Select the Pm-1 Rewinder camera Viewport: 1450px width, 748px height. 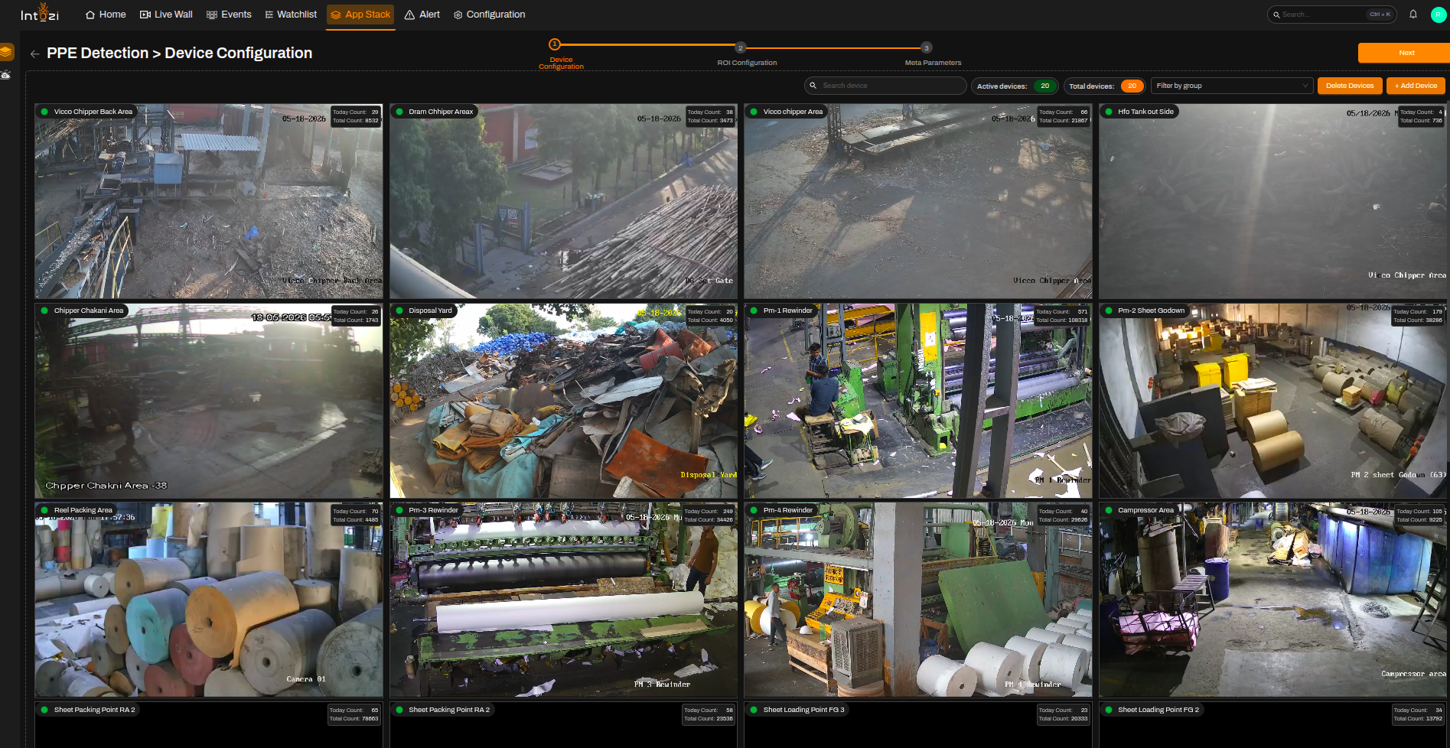tap(918, 401)
